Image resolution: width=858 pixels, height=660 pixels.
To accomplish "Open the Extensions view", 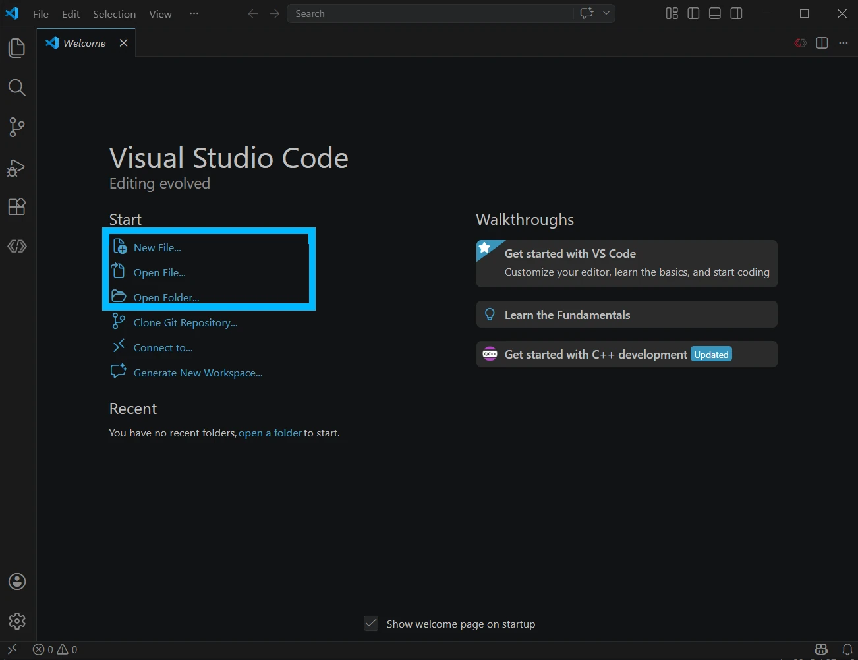I will (x=17, y=206).
